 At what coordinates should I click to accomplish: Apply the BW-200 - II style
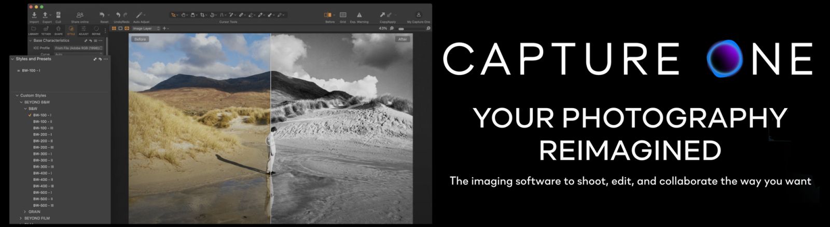(43, 141)
